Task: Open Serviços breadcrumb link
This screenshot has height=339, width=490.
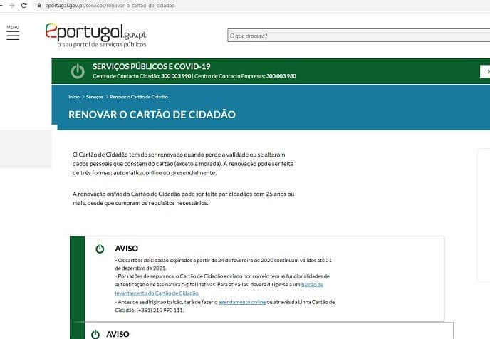Action: [x=95, y=97]
